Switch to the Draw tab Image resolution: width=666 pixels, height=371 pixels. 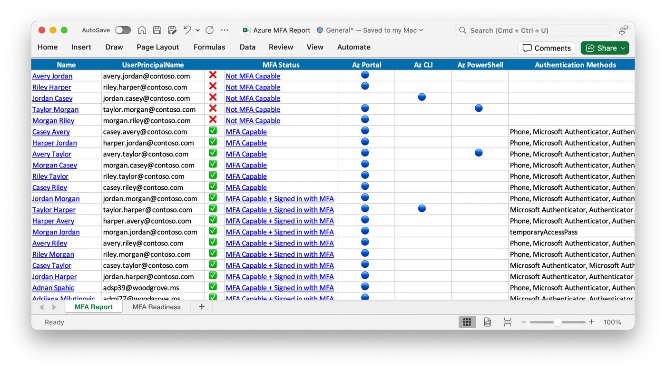[114, 47]
